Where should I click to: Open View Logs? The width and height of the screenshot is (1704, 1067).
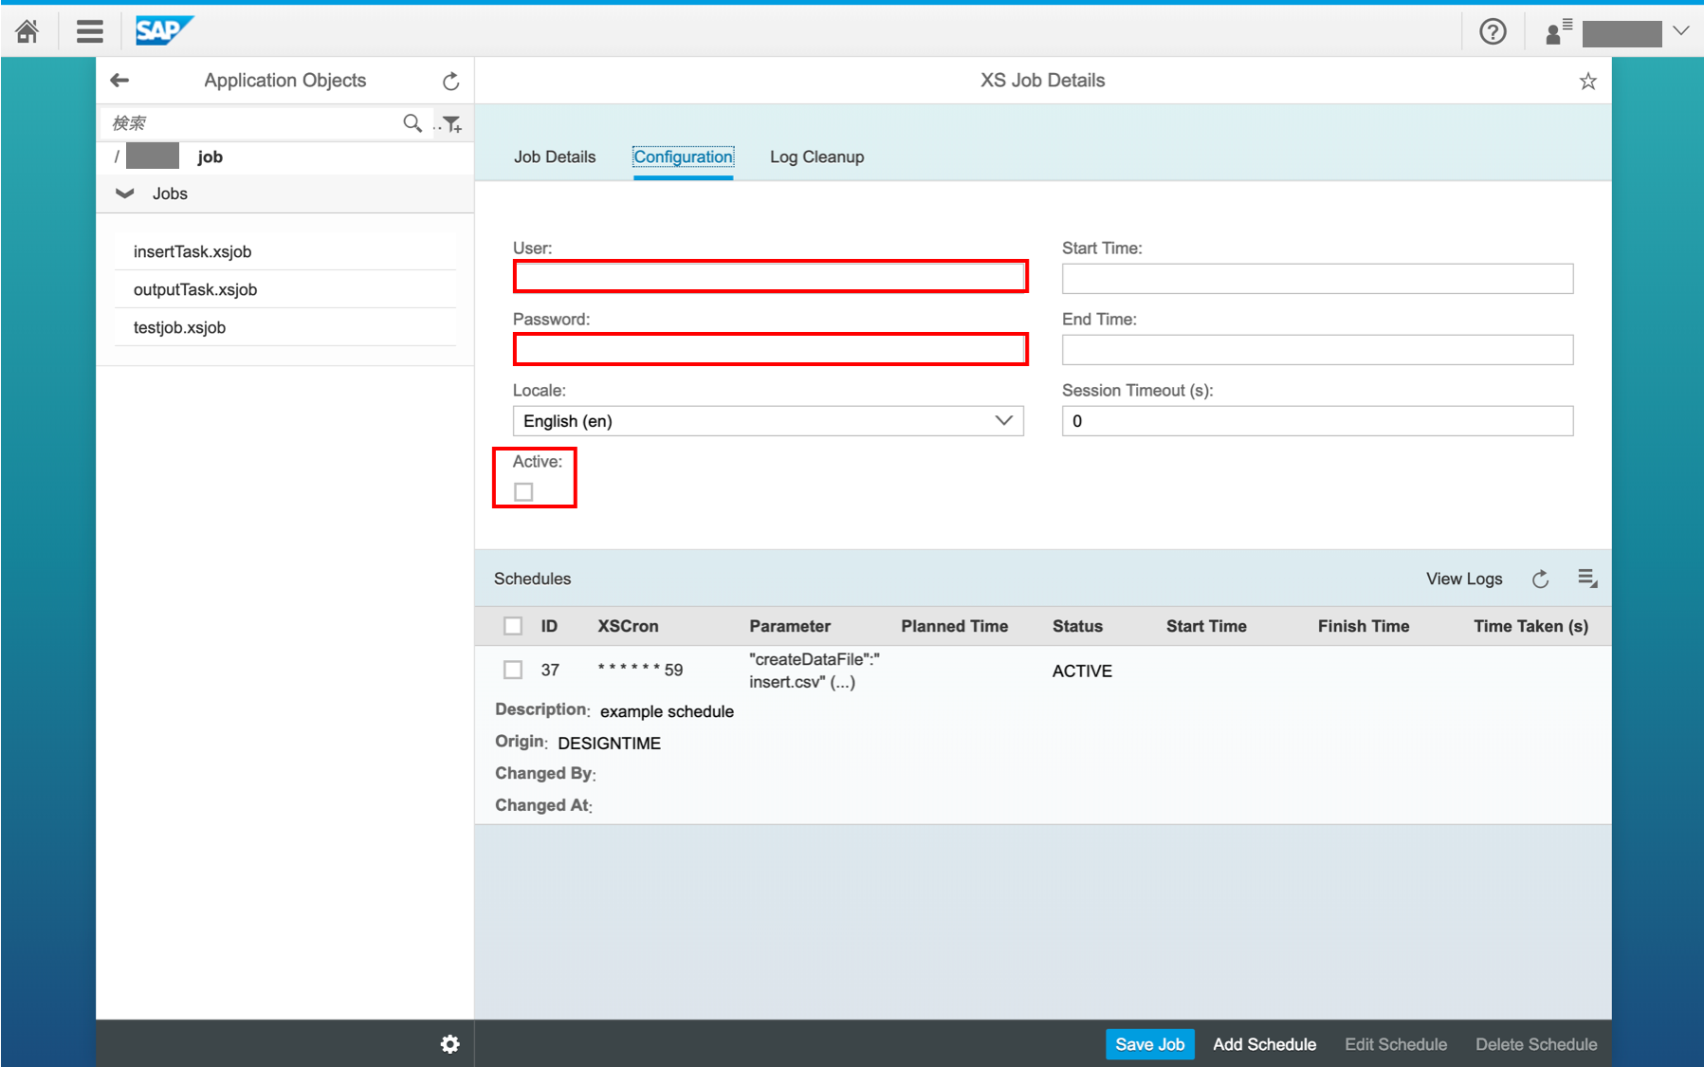tap(1463, 578)
